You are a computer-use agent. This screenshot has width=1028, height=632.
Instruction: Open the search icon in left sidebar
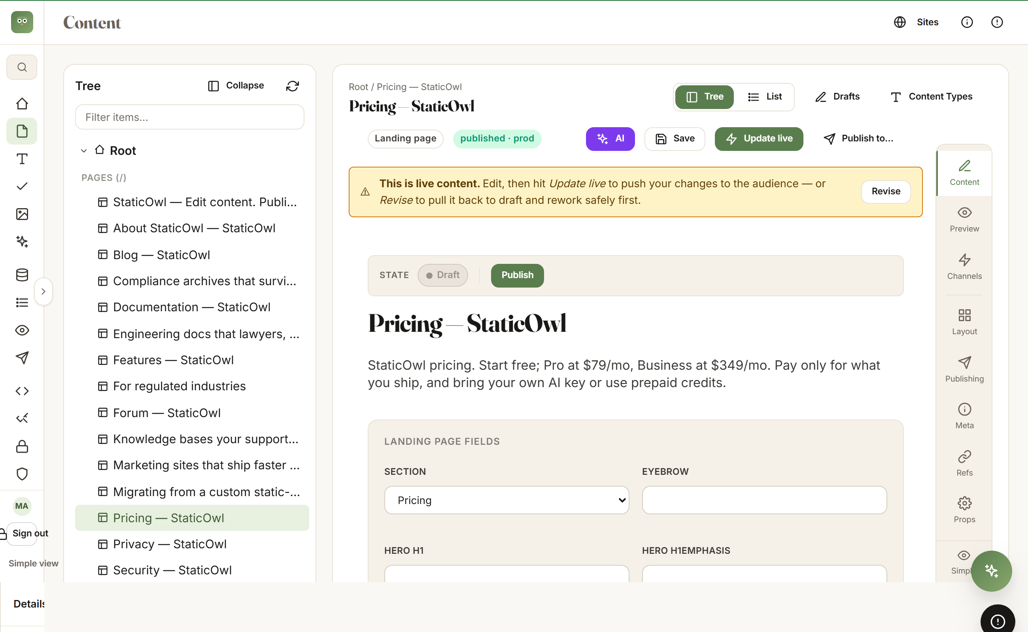coord(22,67)
